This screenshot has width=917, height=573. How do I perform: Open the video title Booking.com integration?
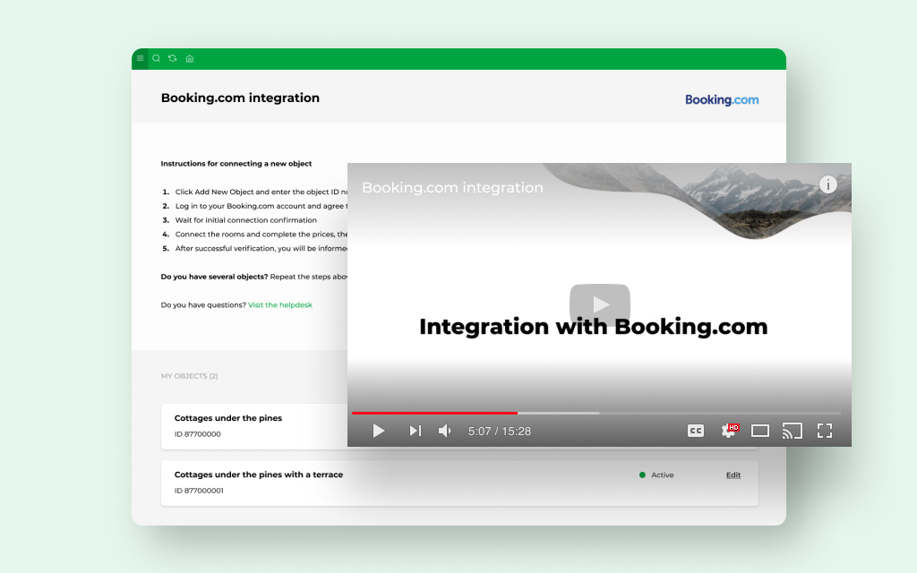tap(452, 188)
